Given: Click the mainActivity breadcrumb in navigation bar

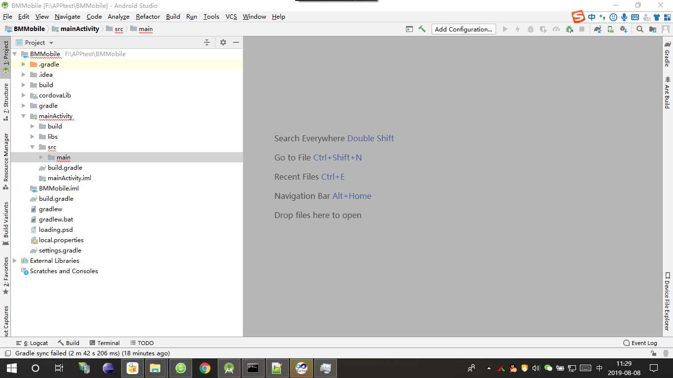Looking at the screenshot, I should point(75,29).
